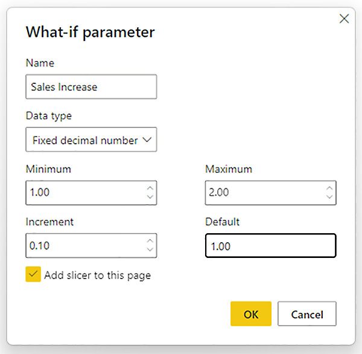Image resolution: width=362 pixels, height=354 pixels.
Task: Click the chevron arrow beside Fixed decimal number
Action: point(147,140)
